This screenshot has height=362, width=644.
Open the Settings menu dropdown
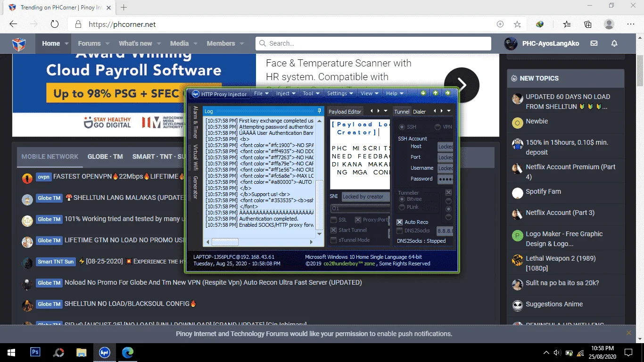tap(340, 93)
